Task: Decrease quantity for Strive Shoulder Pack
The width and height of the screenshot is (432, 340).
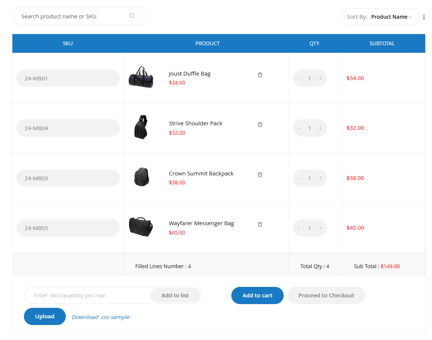Action: coord(299,129)
